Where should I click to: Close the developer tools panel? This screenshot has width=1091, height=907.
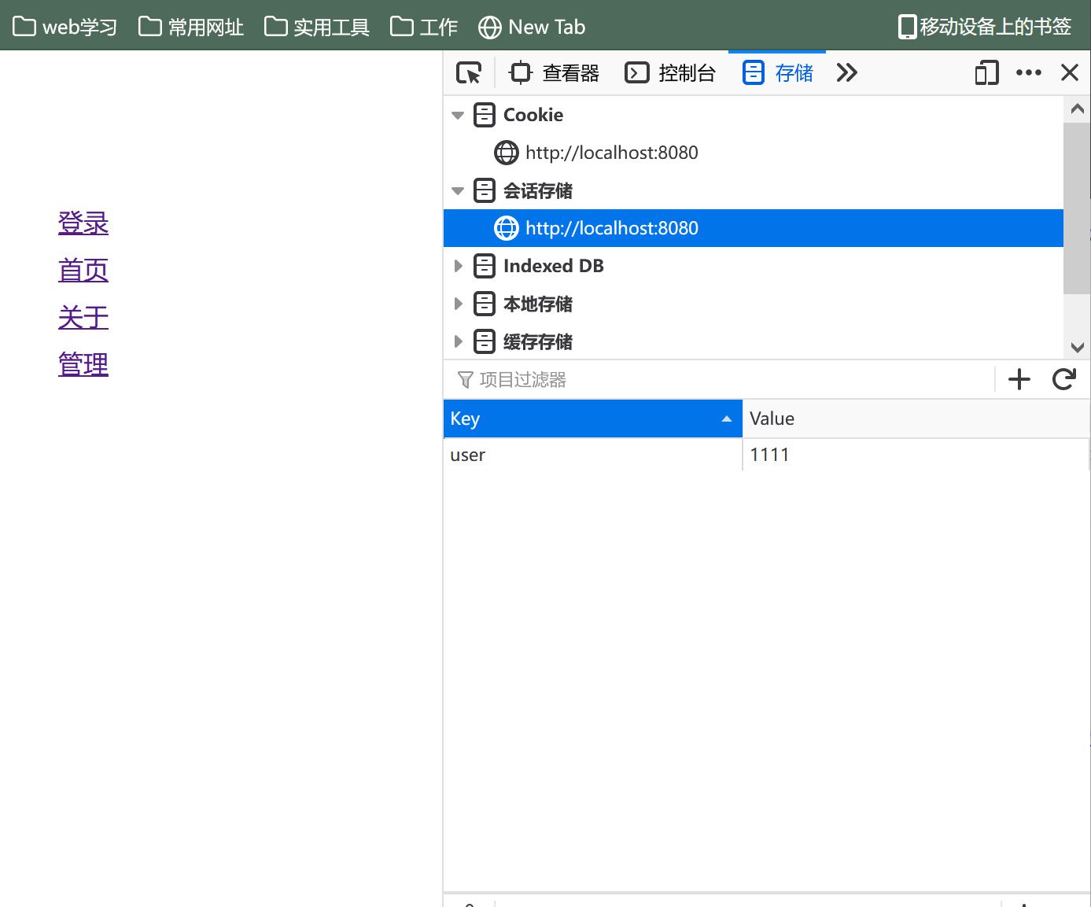pyautogui.click(x=1070, y=73)
